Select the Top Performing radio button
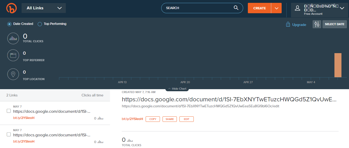Screen dimensions: 349x148 tap(40, 24)
